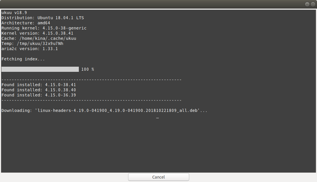Click 'Running kernel: 4.15.0-38-generic' line

coord(44,28)
